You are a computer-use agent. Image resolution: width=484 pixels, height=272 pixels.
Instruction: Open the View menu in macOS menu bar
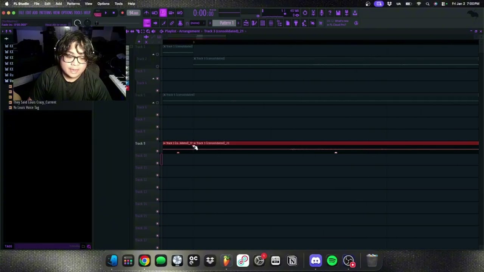[x=88, y=3]
